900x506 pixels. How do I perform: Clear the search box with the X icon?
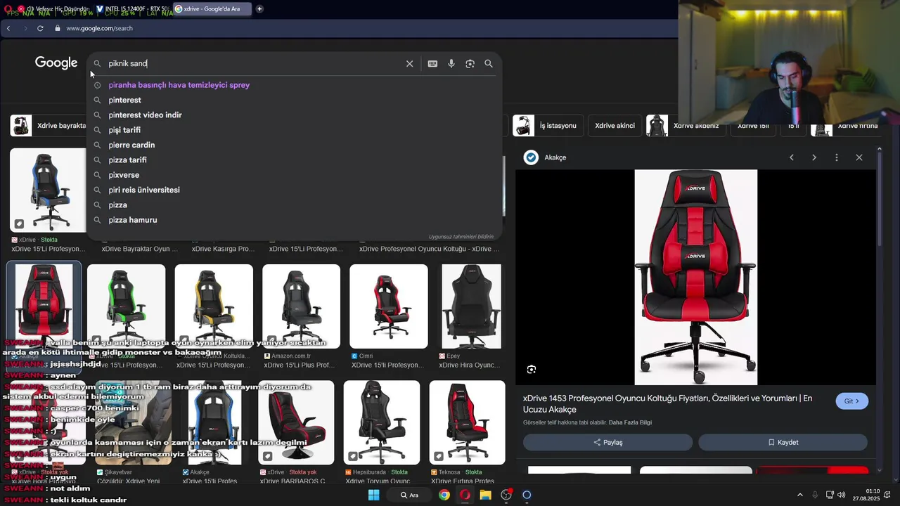pos(409,63)
